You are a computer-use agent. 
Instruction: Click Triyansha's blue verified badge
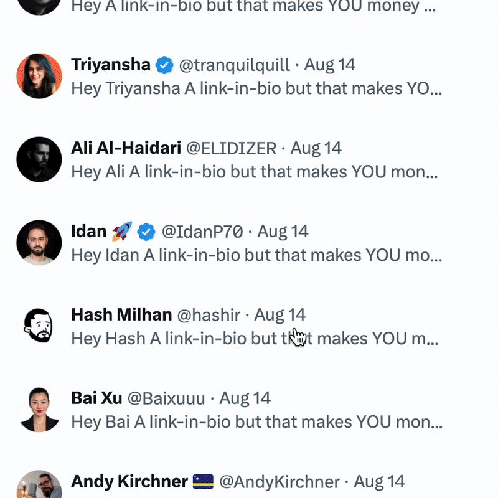pos(164,65)
